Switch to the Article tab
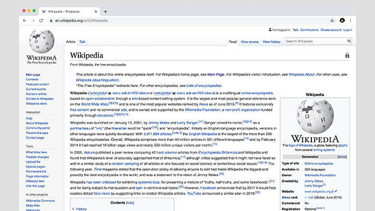 (x=70, y=42)
